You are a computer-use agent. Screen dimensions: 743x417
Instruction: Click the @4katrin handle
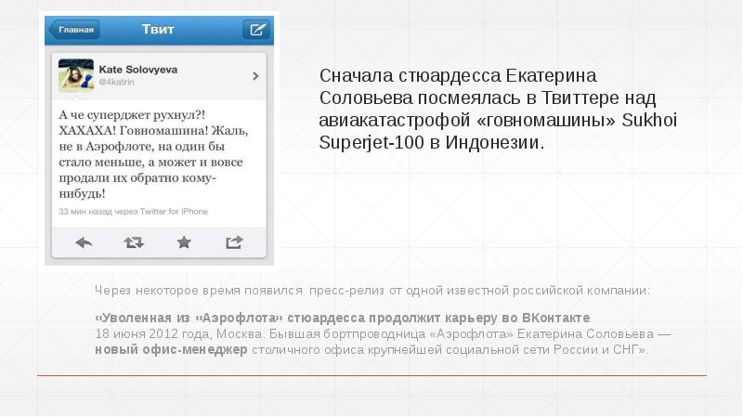point(117,82)
